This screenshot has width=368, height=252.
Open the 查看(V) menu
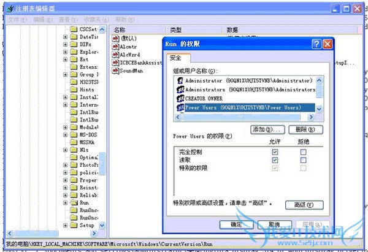pyautogui.click(x=68, y=20)
